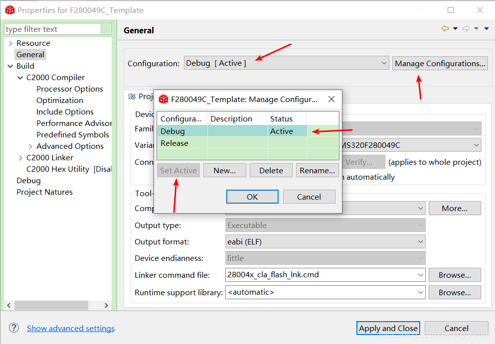
Task: Click the More... button
Action: (x=455, y=208)
